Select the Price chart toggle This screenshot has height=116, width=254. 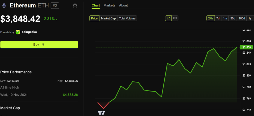[x=94, y=18]
